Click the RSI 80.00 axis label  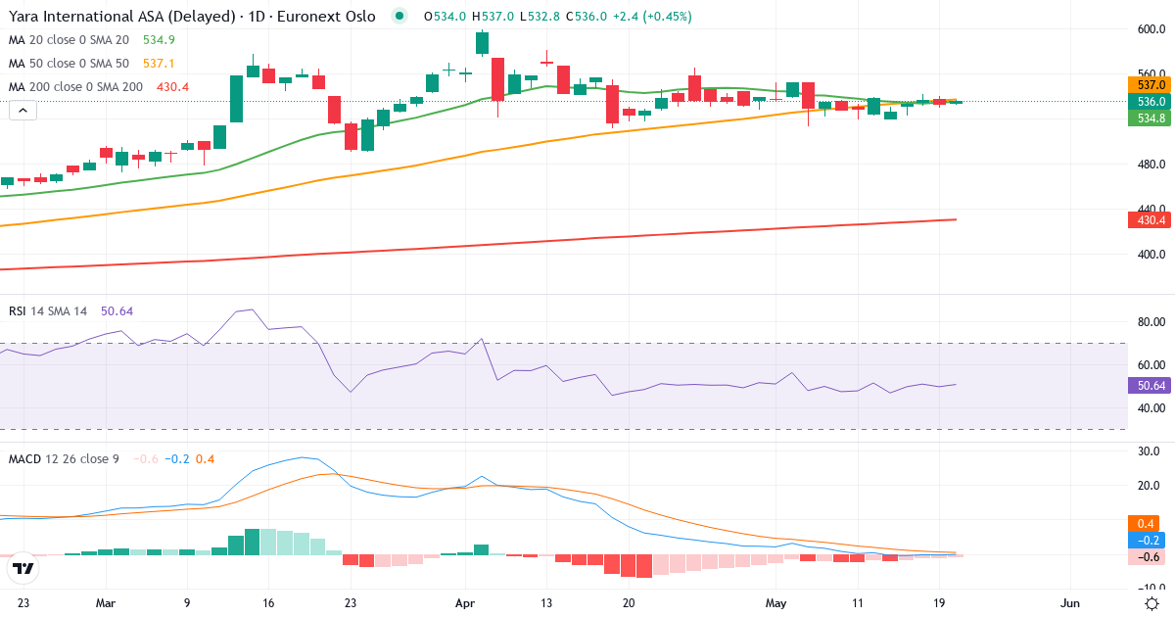1151,322
